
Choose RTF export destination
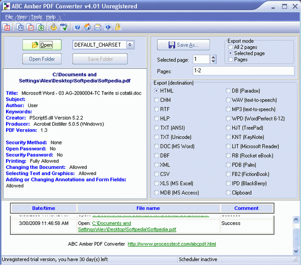[x=162, y=109]
